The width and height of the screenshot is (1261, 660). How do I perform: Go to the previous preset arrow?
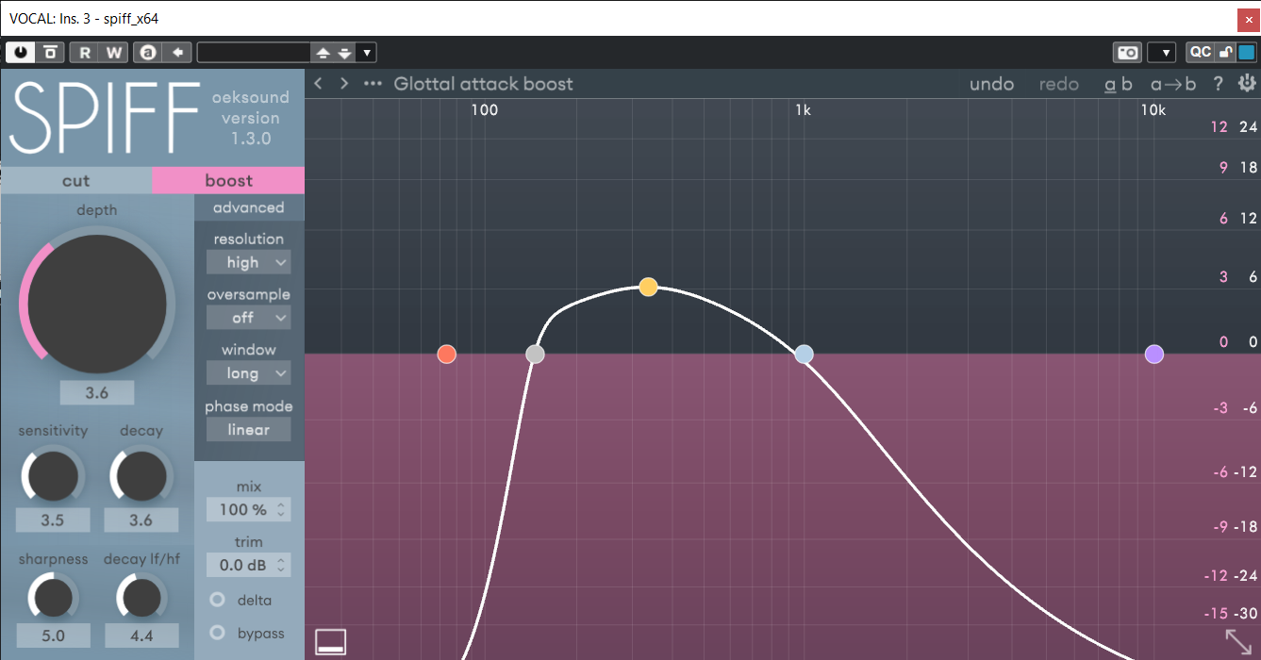point(319,84)
